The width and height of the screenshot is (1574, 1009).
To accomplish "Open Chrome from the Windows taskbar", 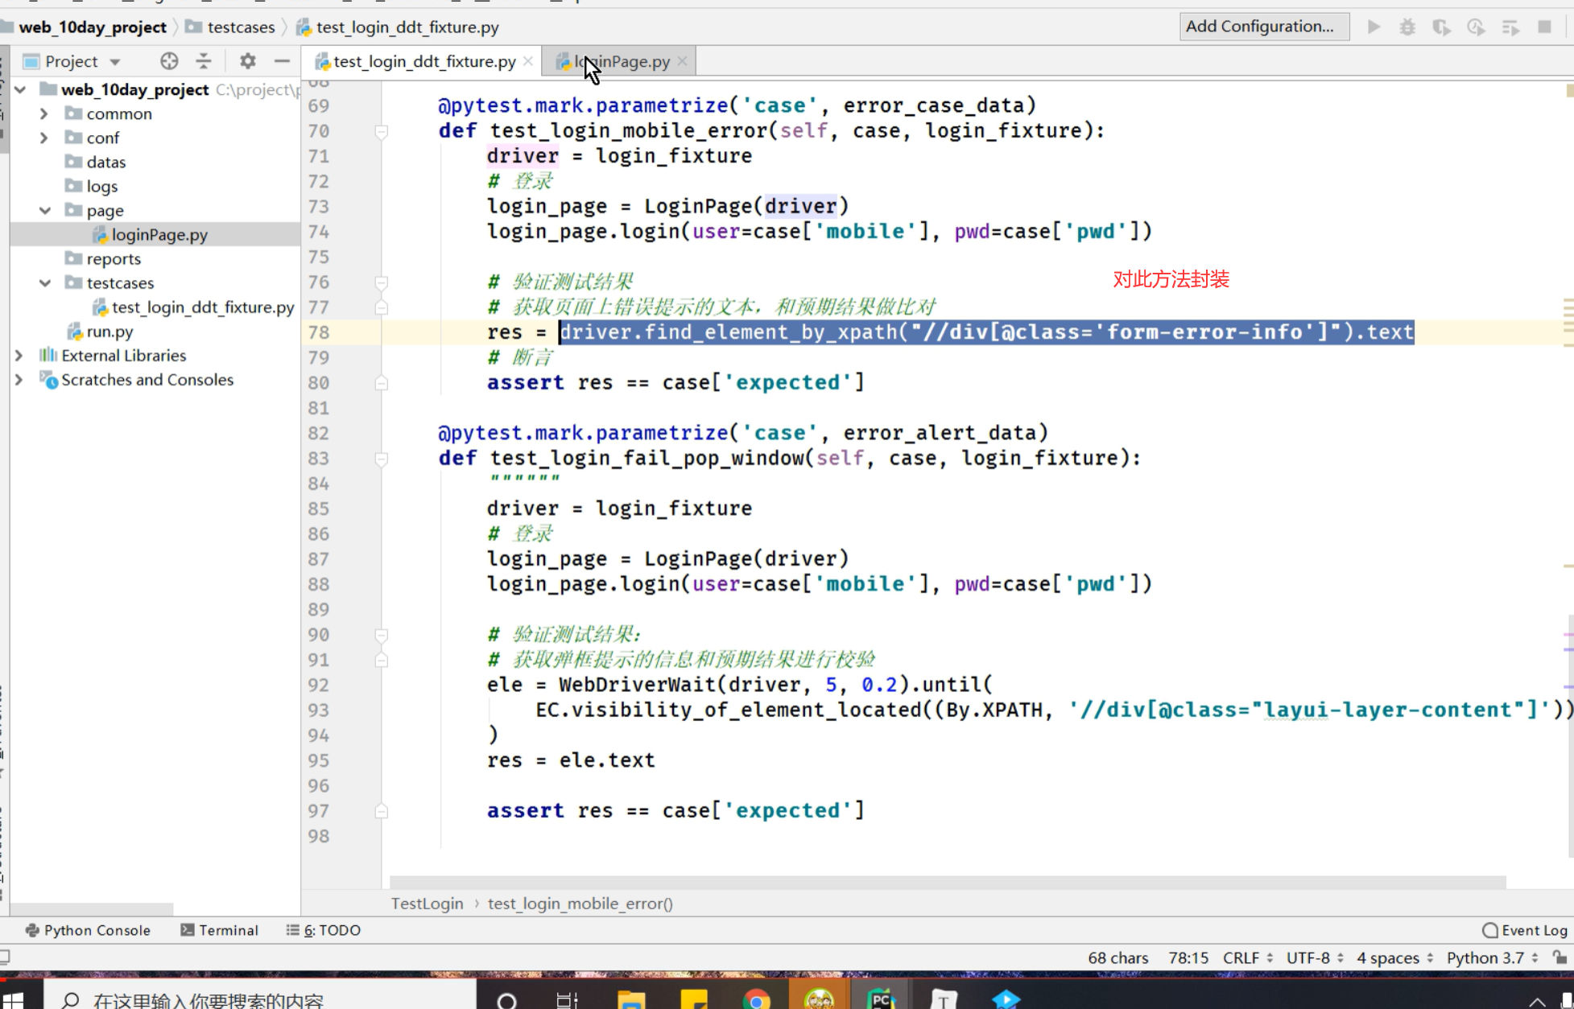I will tap(756, 999).
